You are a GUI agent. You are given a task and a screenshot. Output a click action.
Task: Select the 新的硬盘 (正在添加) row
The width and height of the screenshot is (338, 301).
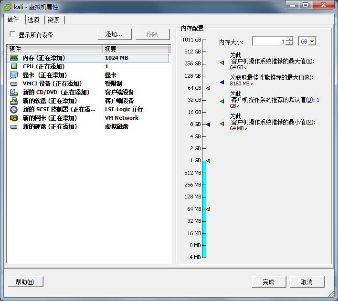pyautogui.click(x=88, y=127)
